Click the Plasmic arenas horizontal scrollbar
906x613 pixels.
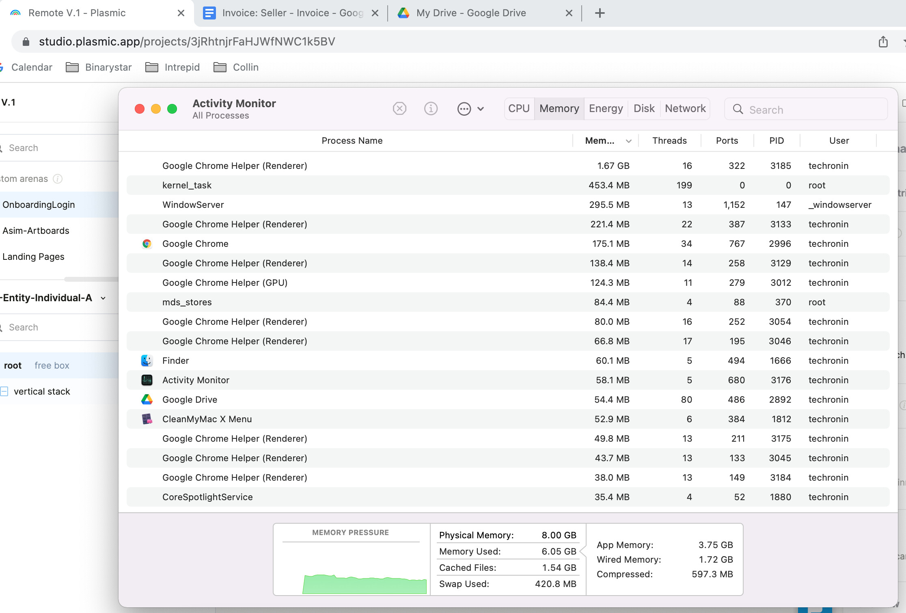coord(91,279)
